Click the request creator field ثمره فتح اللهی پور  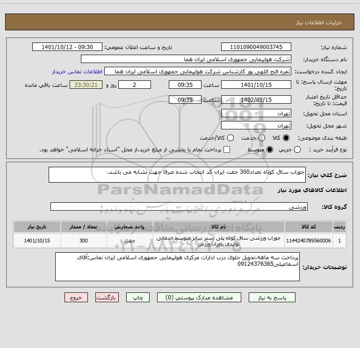[x=198, y=71]
